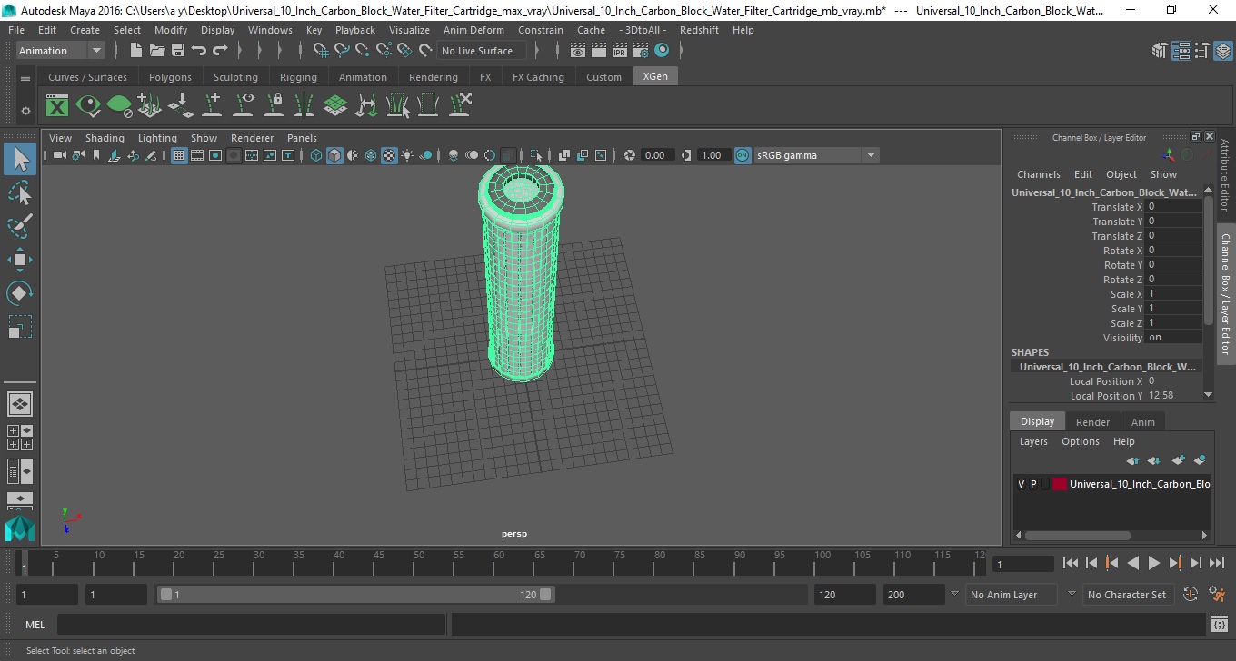Click the Undo arrow icon

pos(199,51)
